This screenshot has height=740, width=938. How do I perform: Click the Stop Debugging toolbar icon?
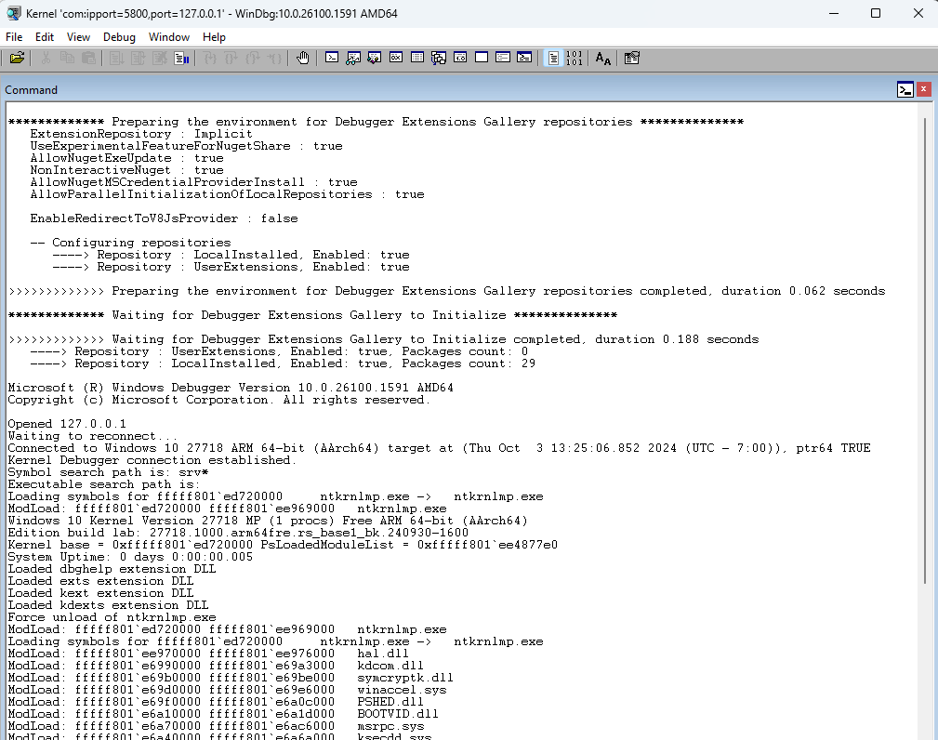point(159,58)
